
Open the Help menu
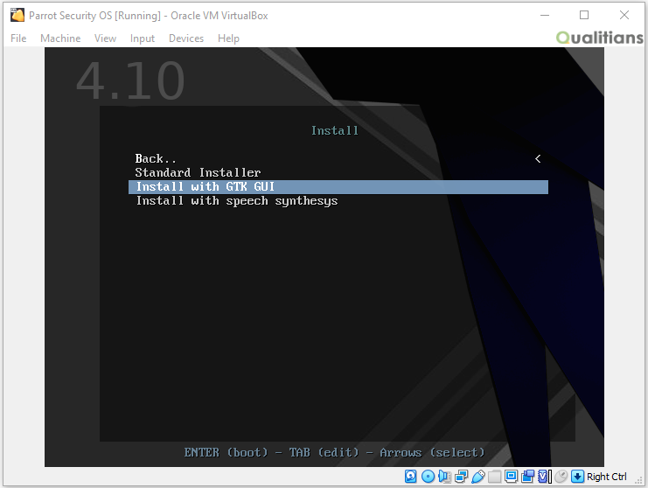pos(228,38)
